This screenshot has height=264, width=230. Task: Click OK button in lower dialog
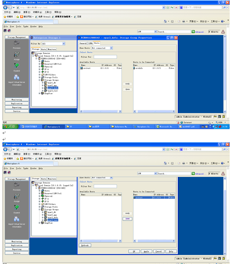[x=134, y=251]
